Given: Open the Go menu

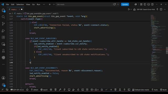Looking at the screenshot, I should pyautogui.click(x=33, y=4).
